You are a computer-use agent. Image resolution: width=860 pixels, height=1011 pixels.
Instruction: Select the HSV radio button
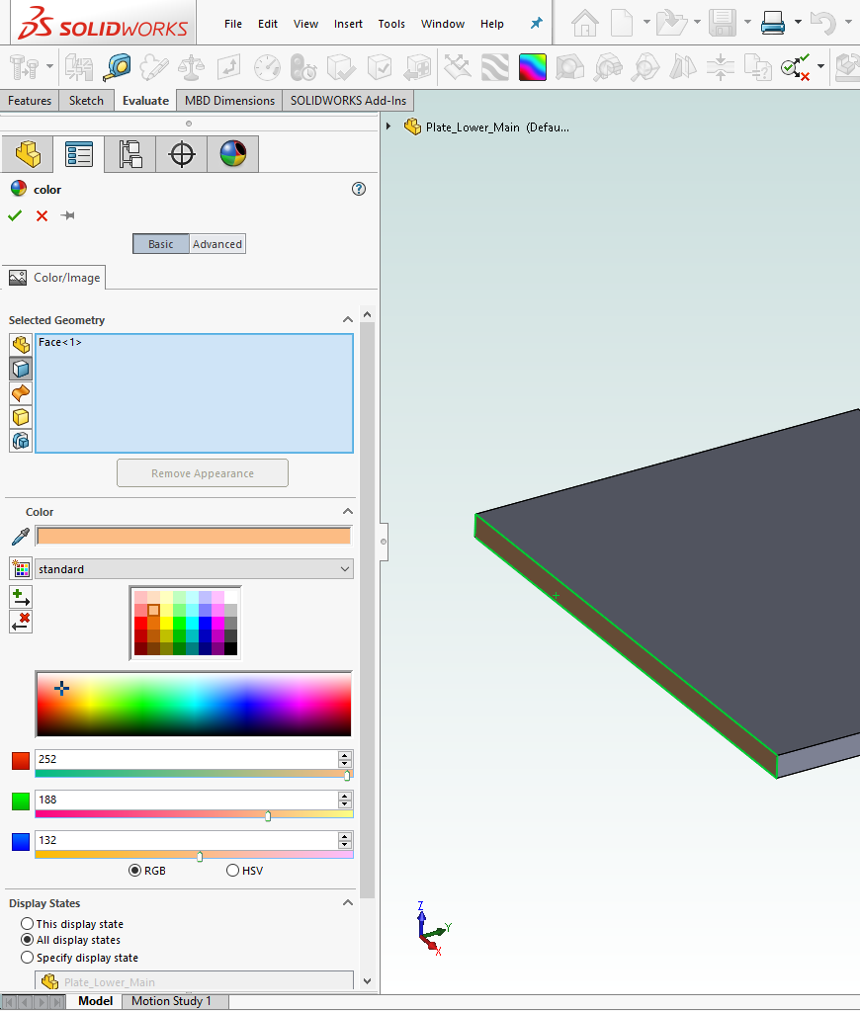pos(233,871)
